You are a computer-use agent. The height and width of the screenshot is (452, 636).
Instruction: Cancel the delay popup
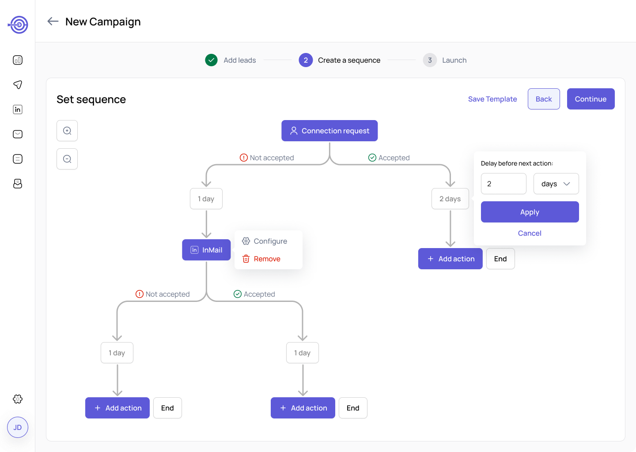(530, 233)
